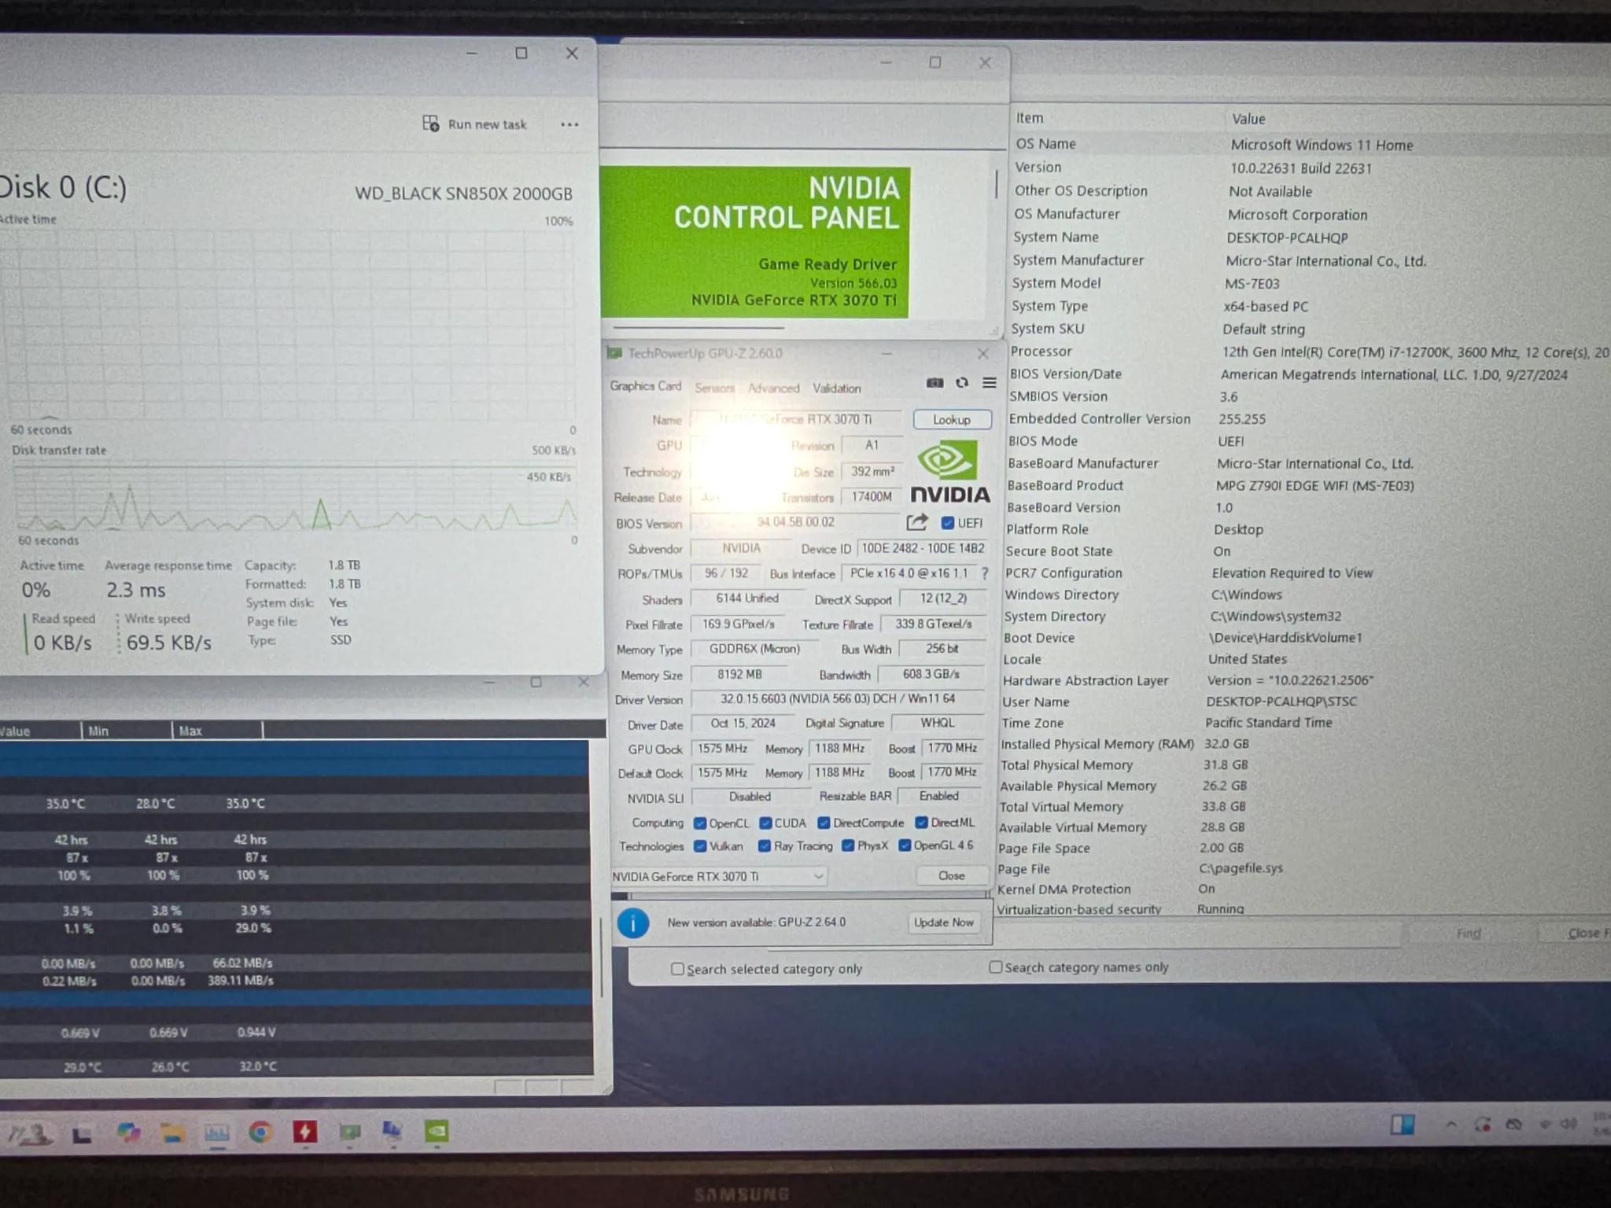Open Task View on the taskbar
This screenshot has width=1611, height=1208.
(81, 1134)
